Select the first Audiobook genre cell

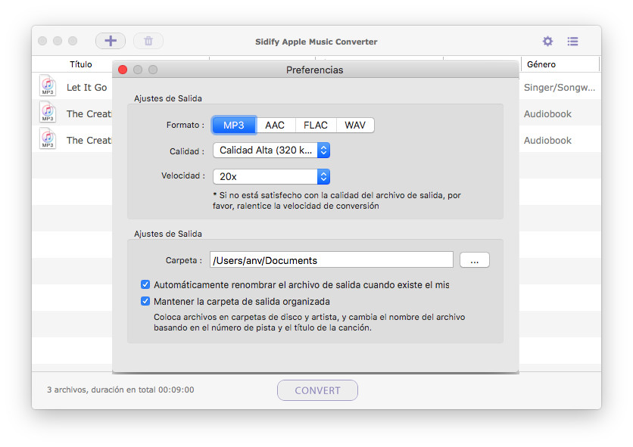tap(547, 113)
